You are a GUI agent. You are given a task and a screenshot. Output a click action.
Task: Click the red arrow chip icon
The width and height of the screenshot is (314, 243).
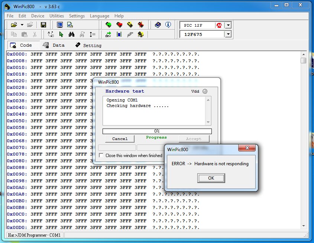tap(119, 25)
